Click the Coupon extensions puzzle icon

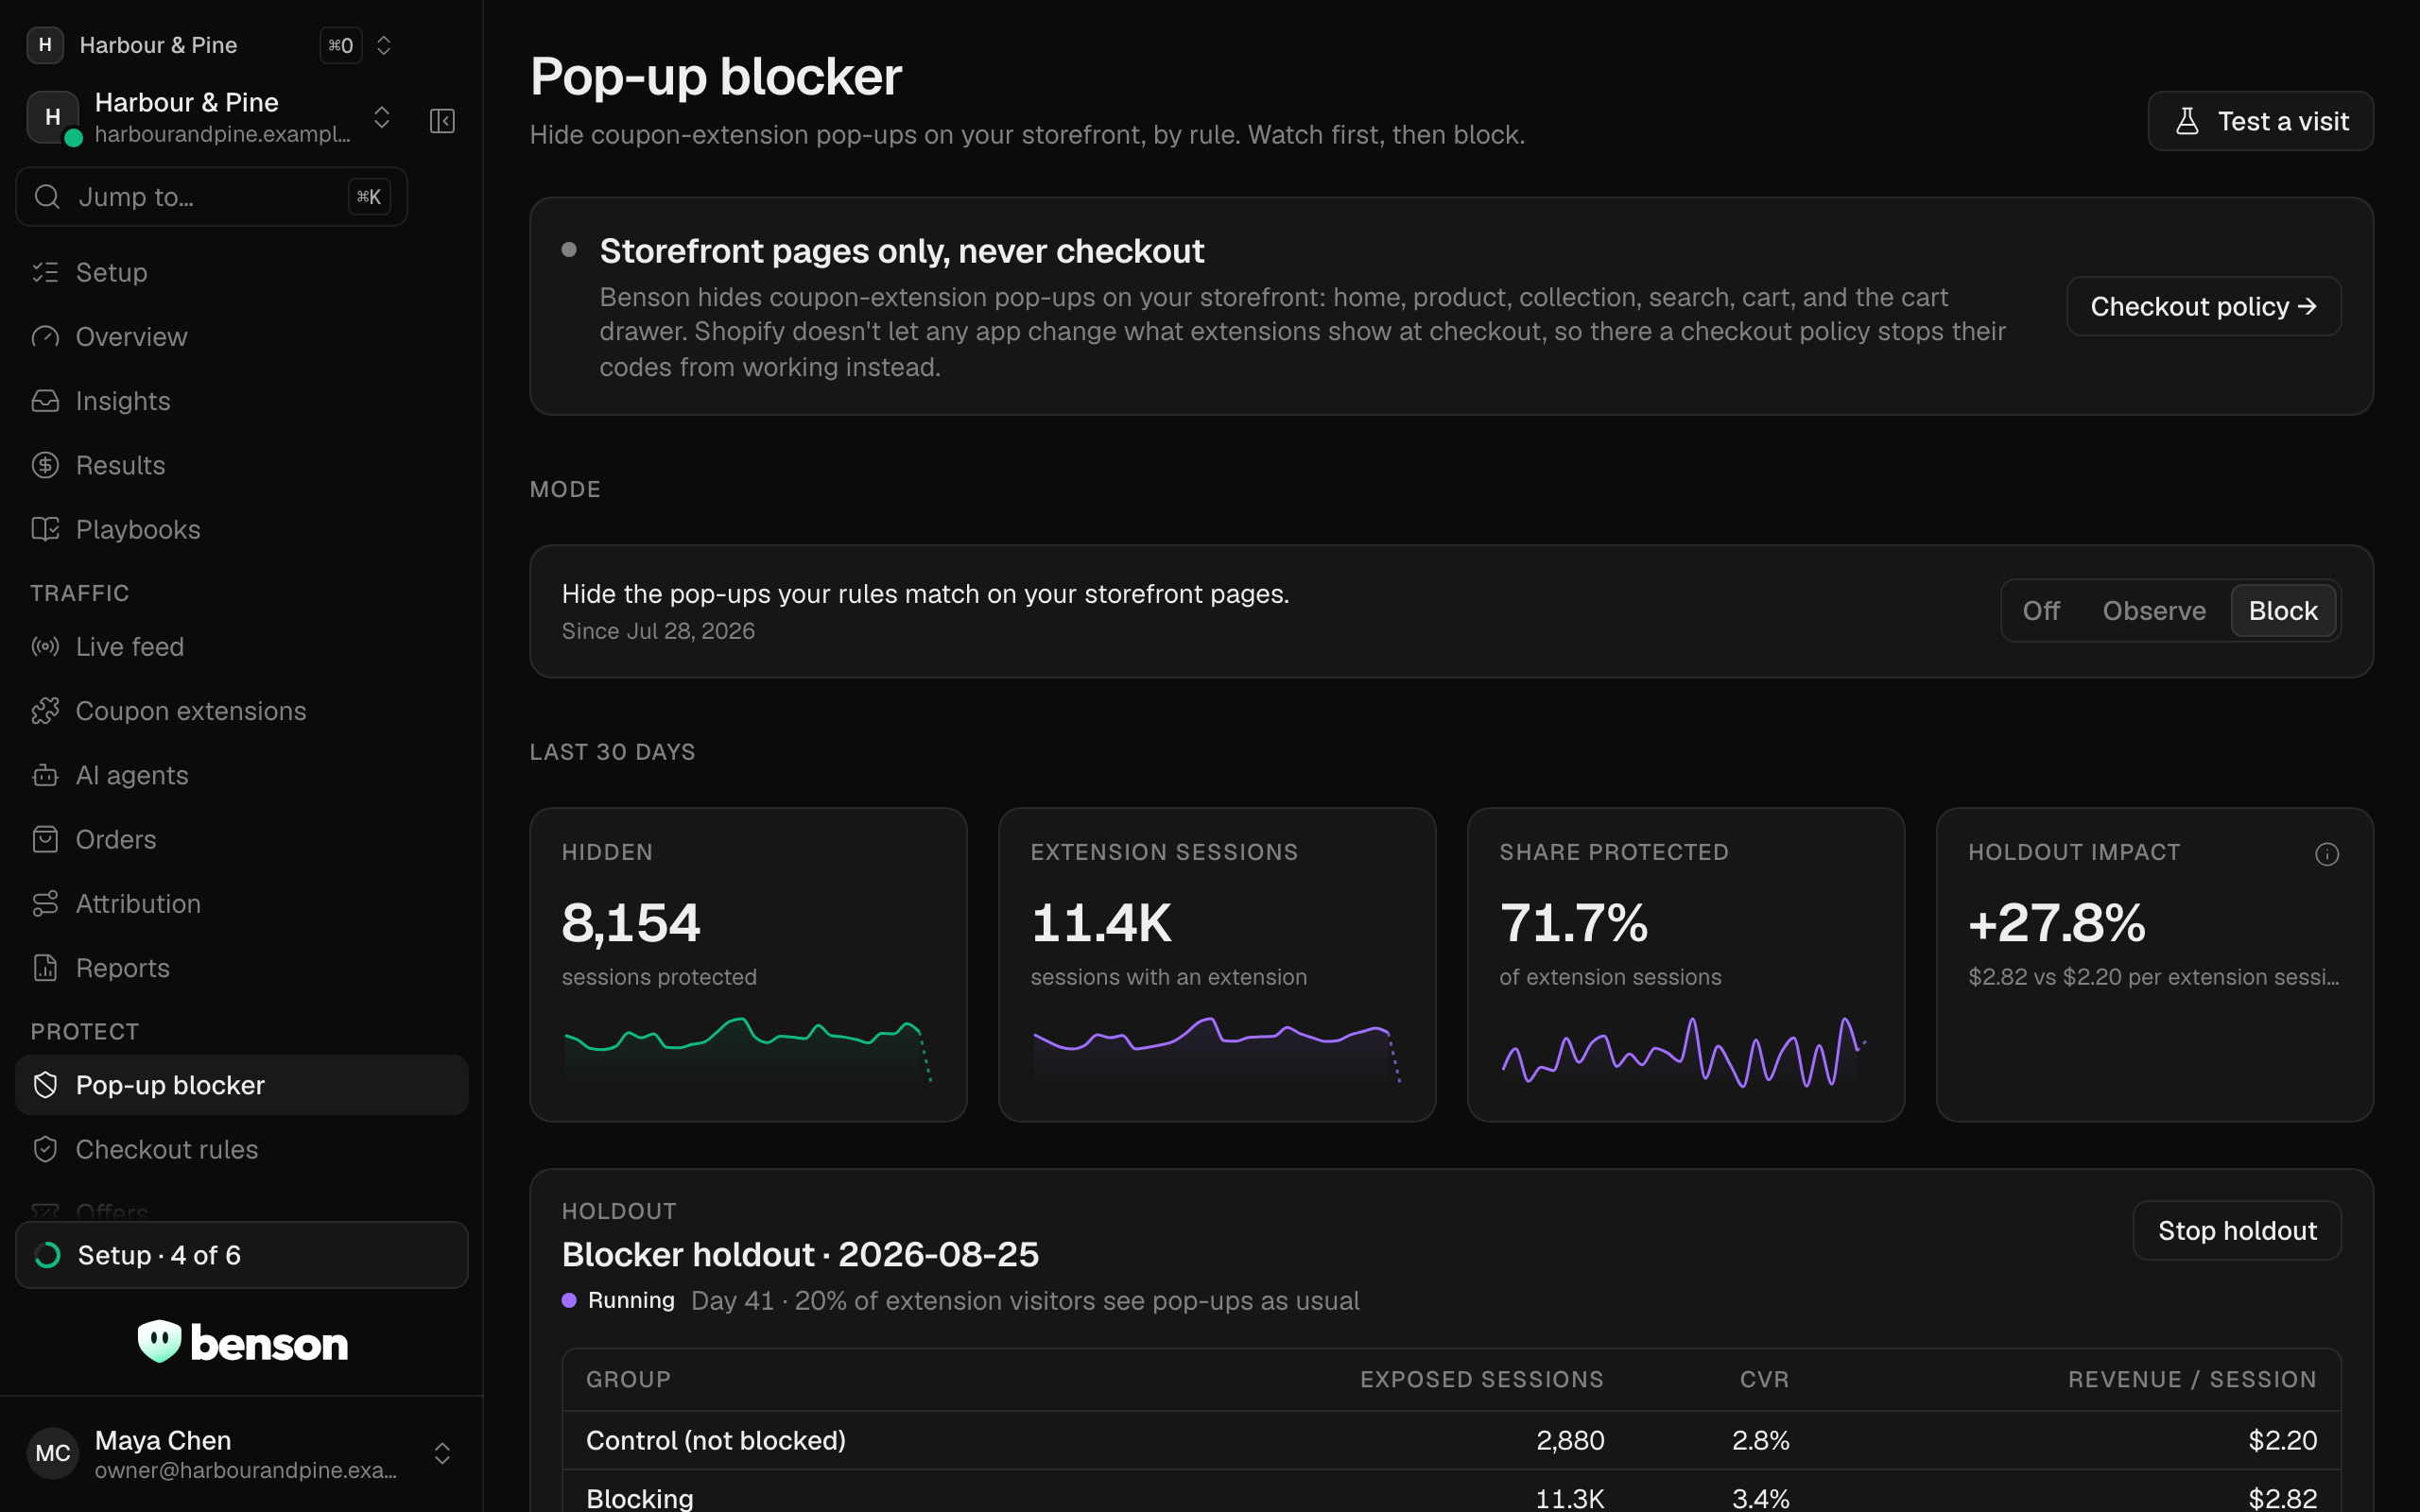45,711
